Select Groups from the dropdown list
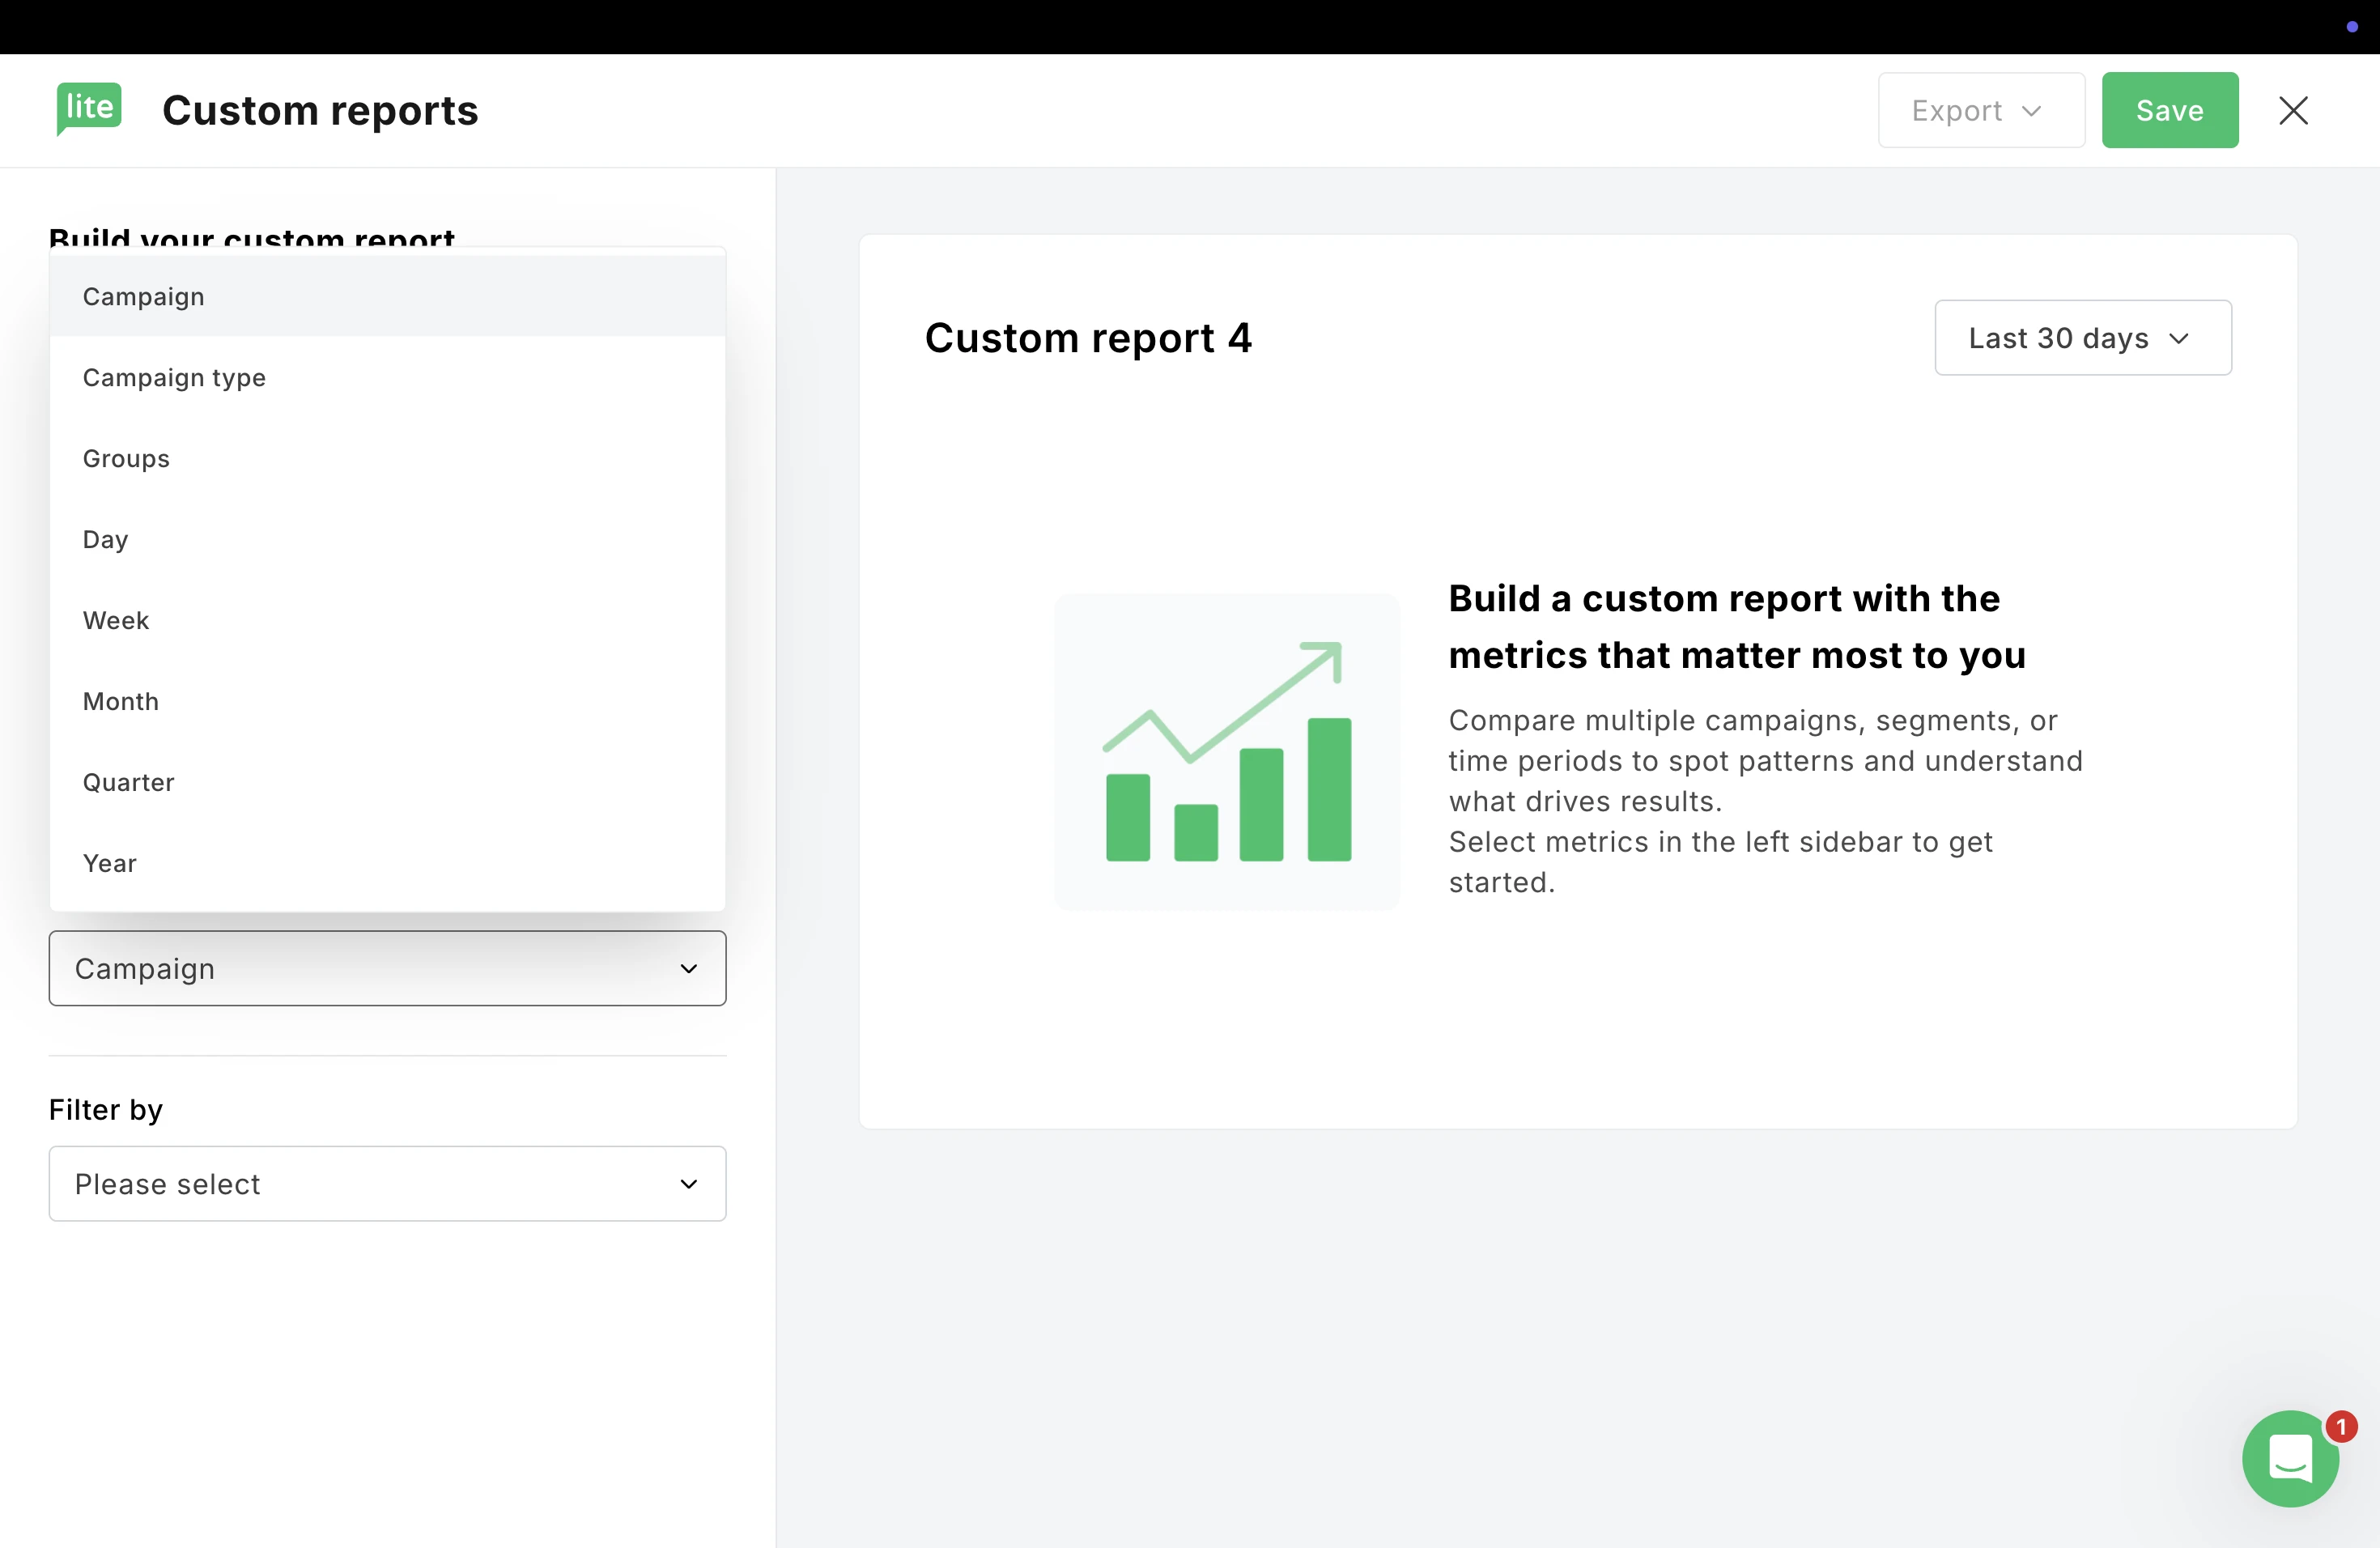The image size is (2380, 1548). 126,459
